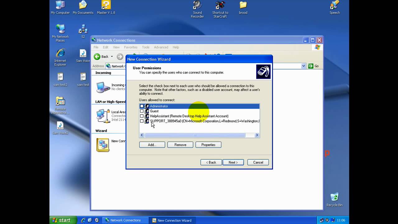Open the Sound Recorder desktop shortcut
The width and height of the screenshot is (398, 224).
197,6
